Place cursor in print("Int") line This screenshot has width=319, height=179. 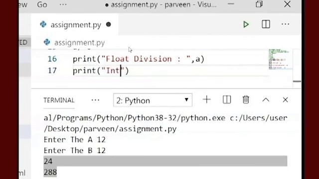coord(101,71)
